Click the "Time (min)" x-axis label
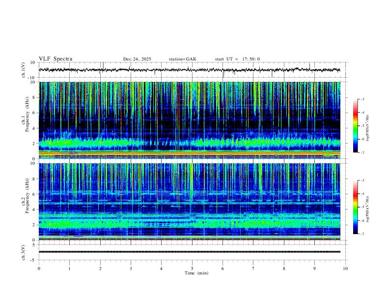Screen dimensions: 389x301 196,273
